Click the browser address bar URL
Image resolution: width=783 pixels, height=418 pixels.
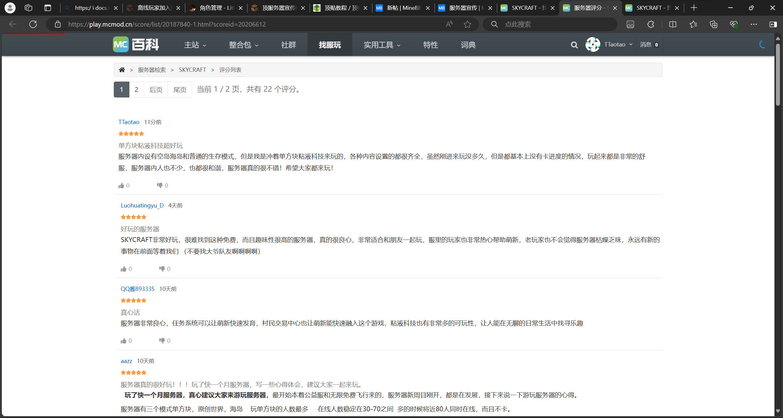pyautogui.click(x=167, y=24)
